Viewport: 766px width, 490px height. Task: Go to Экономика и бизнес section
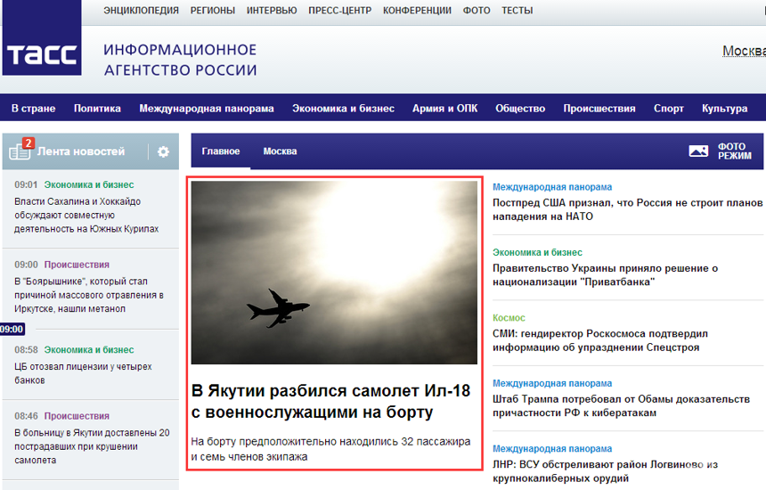tap(344, 109)
